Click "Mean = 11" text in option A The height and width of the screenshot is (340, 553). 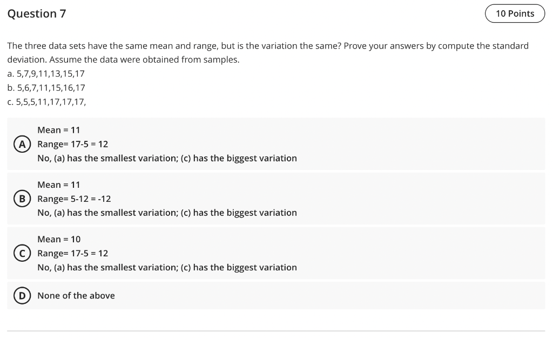point(59,130)
